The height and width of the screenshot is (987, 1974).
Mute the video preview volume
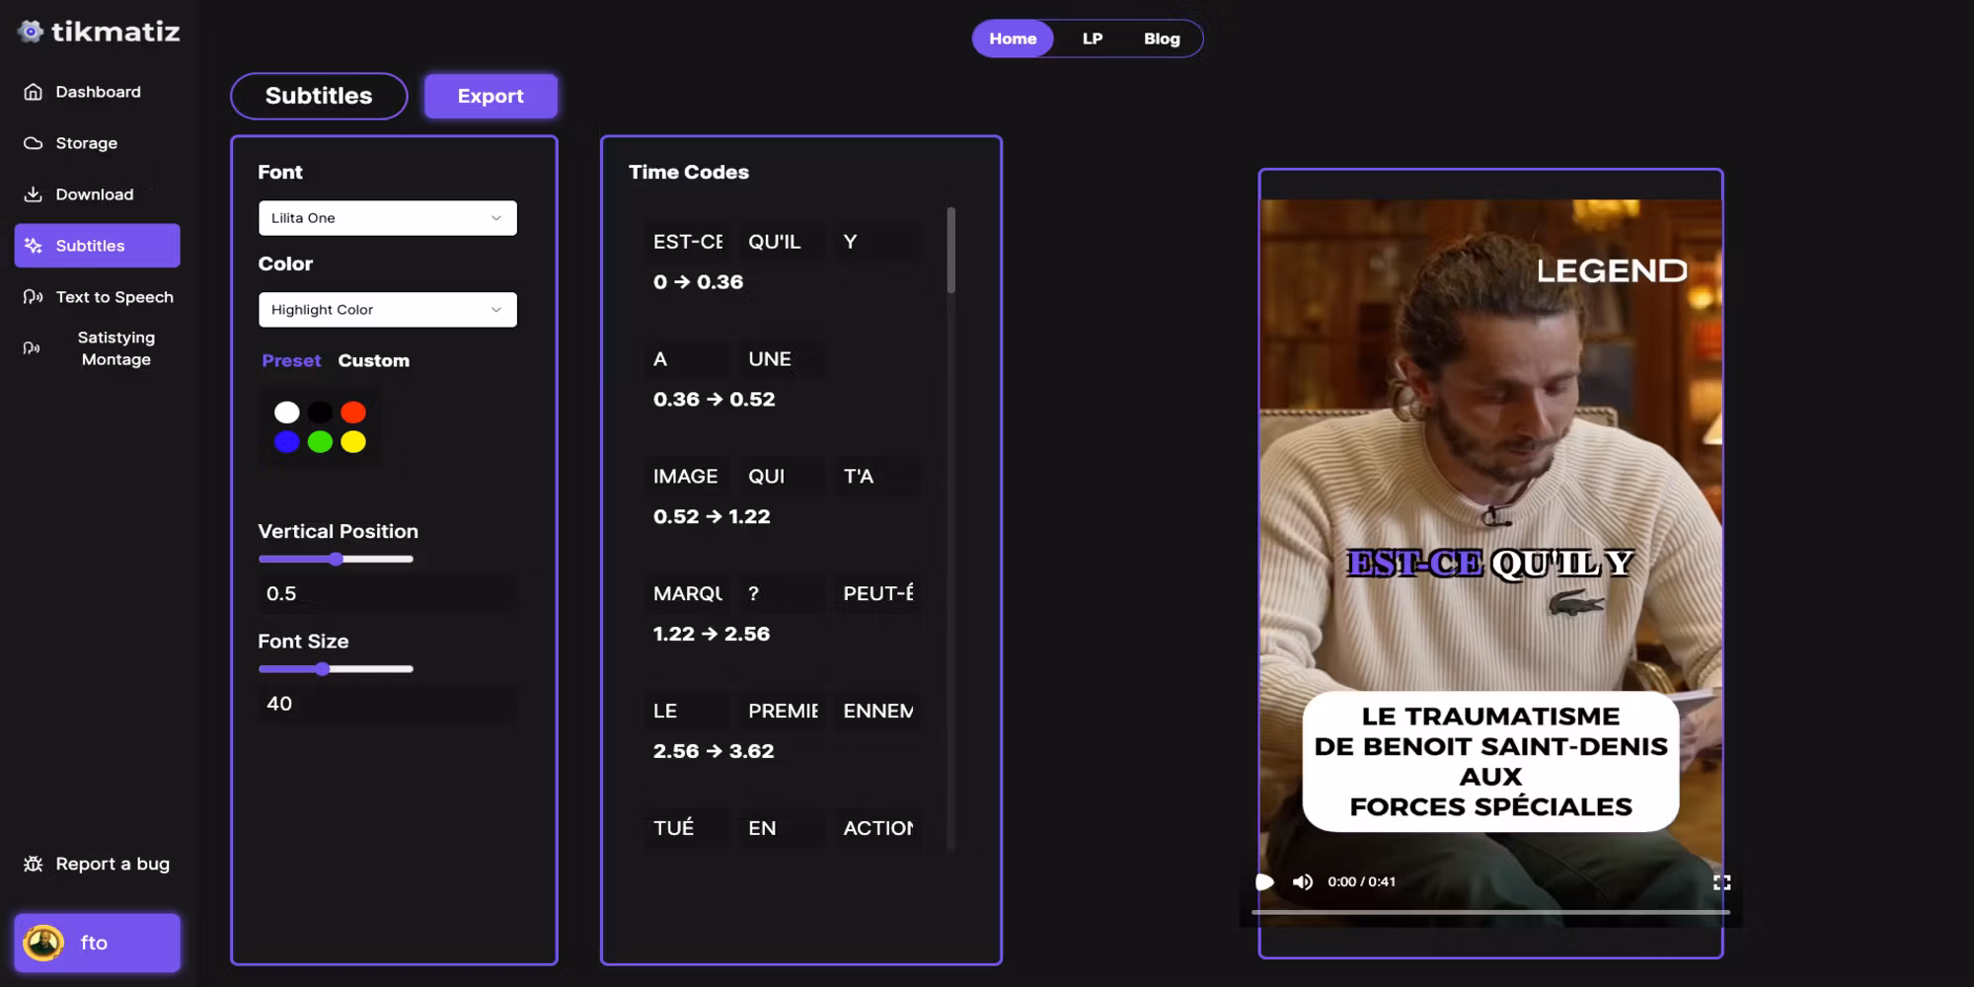(1303, 881)
